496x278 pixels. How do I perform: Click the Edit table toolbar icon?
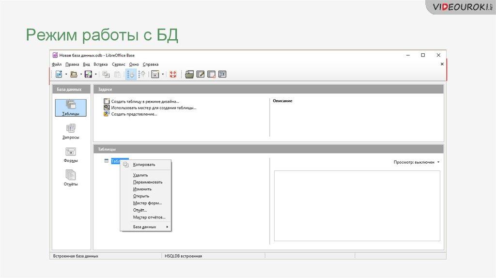(201, 74)
